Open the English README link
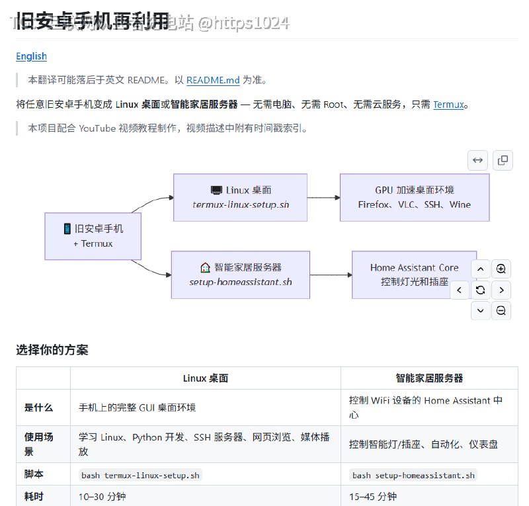The image size is (529, 506). 31,56
